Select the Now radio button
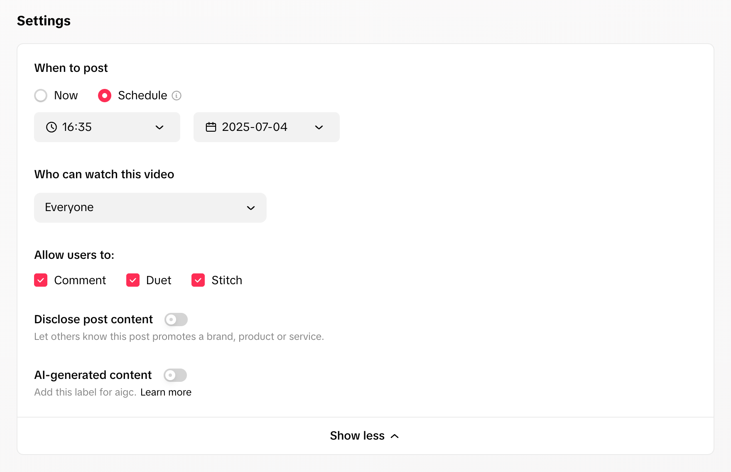 click(41, 96)
